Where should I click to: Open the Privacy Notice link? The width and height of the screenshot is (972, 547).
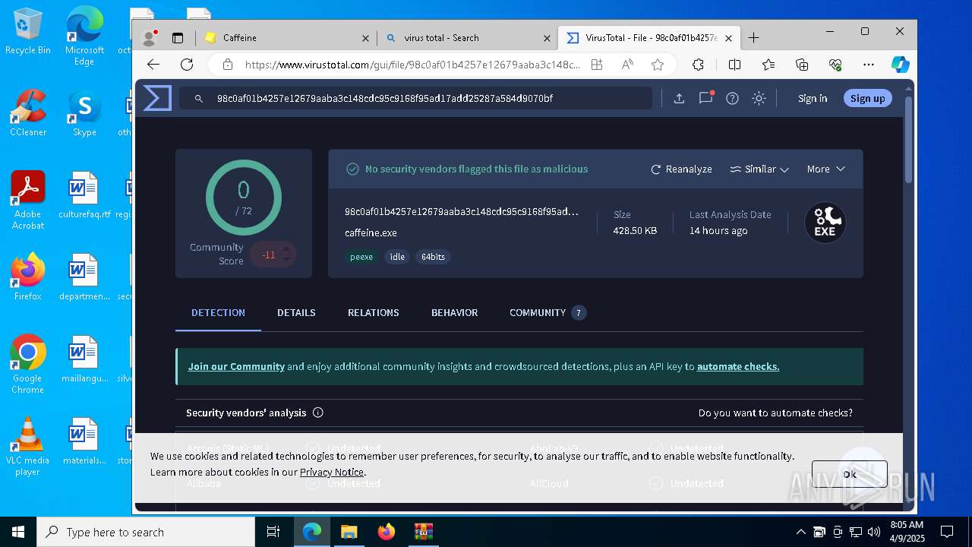[332, 472]
